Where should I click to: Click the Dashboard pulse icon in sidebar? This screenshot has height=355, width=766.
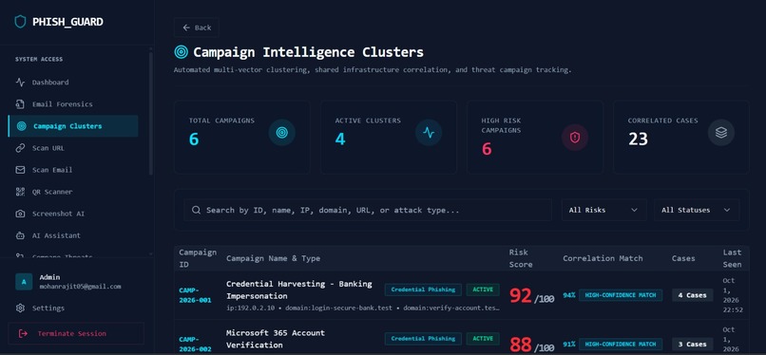(x=20, y=82)
